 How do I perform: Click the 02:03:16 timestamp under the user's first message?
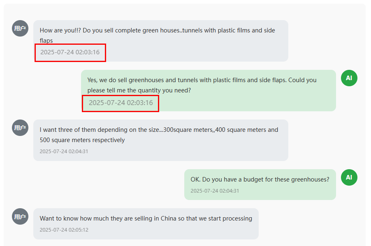click(70, 53)
